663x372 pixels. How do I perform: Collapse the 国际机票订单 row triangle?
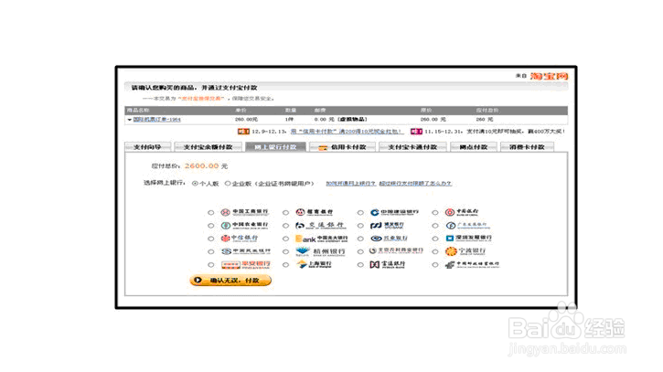pos(129,120)
